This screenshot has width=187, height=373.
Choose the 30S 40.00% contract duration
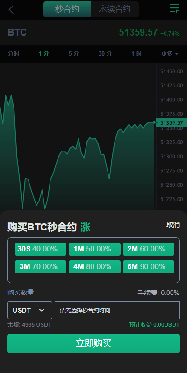click(x=41, y=249)
